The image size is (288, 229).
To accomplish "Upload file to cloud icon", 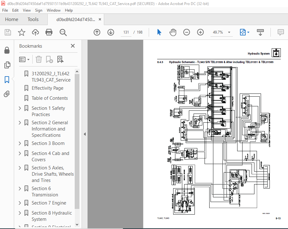I will tap(35, 32).
